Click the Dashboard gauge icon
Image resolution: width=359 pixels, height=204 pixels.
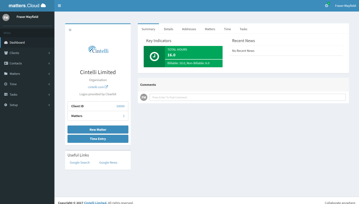tap(6, 43)
